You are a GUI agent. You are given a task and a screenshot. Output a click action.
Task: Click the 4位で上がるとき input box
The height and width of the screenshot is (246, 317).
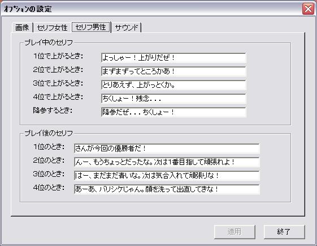173,99
